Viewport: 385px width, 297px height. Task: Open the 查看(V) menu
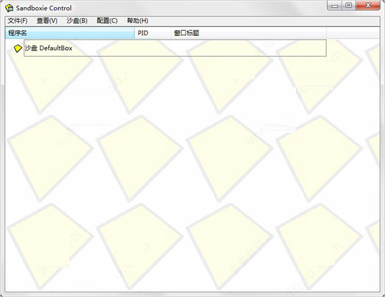coord(47,21)
